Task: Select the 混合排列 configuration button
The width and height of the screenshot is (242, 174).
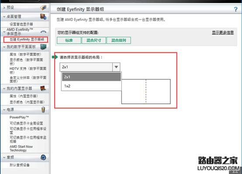Action: point(119,41)
